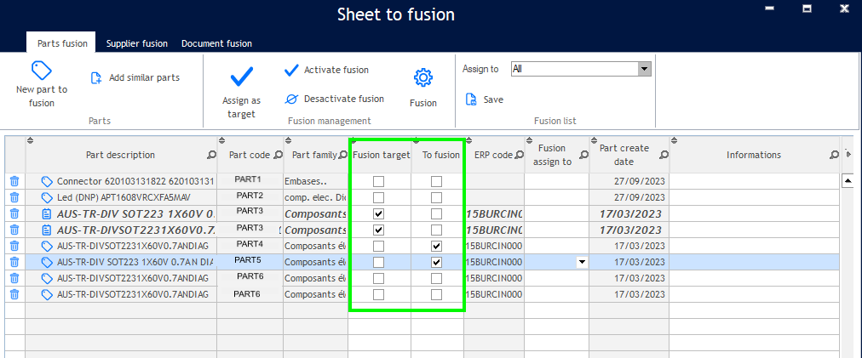Delete the Connector 620103131822 row with trash icon

pos(14,181)
